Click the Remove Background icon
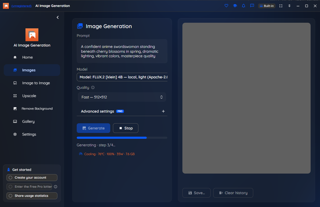Viewport: 320px width, 207px height. tap(15, 109)
